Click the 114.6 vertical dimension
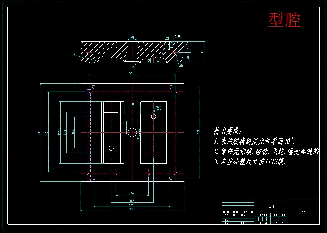This screenshot has height=233, width=327. click(x=59, y=133)
